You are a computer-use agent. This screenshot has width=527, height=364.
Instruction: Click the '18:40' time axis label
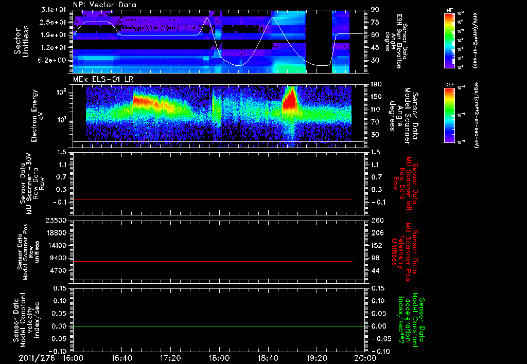point(268,358)
